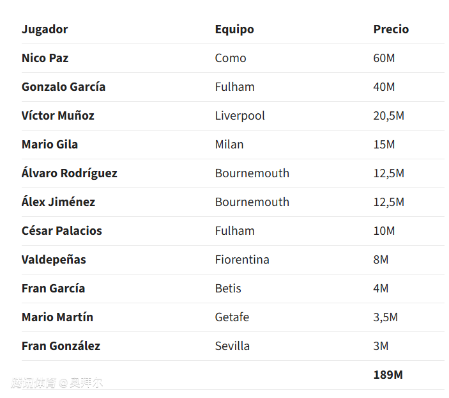Screen dimensions: 449x398
Task: Click the Equipo column header
Action: tap(234, 29)
